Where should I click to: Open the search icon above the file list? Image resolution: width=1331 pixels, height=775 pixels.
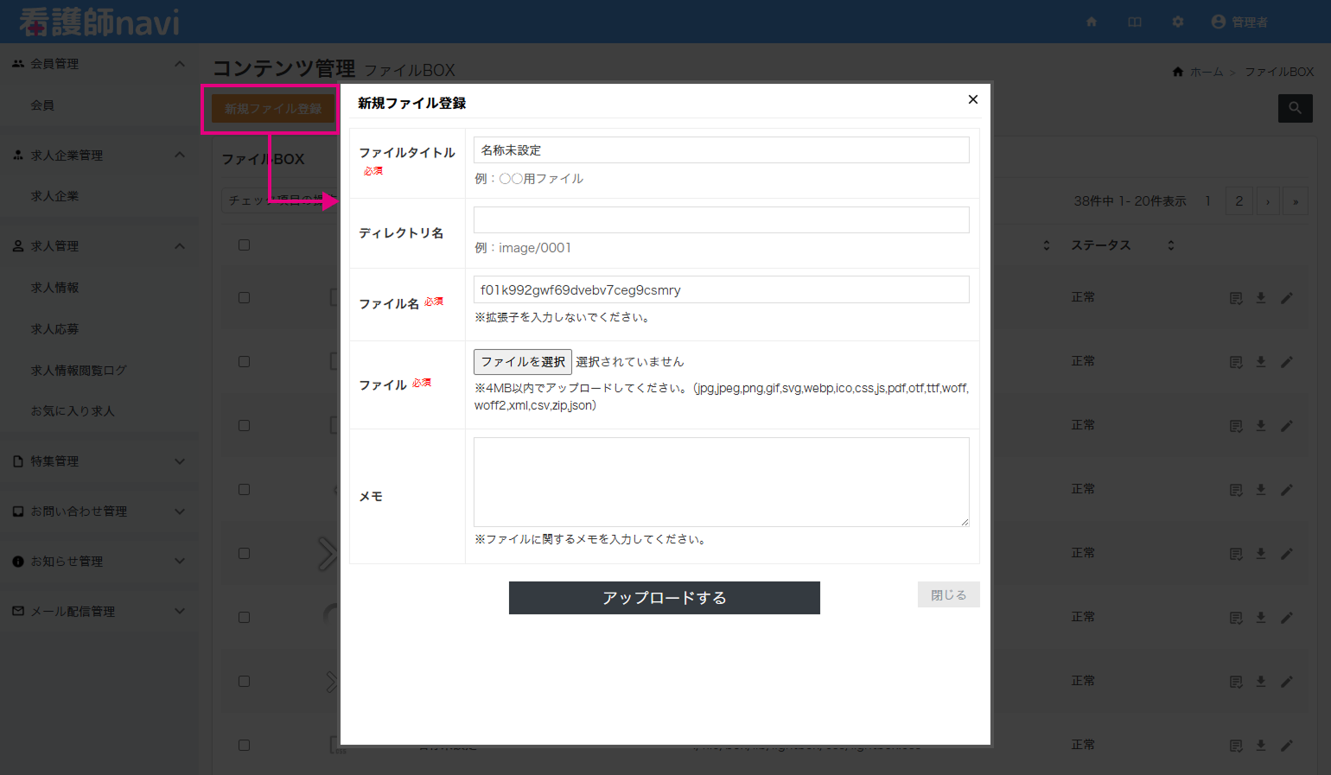click(x=1294, y=108)
